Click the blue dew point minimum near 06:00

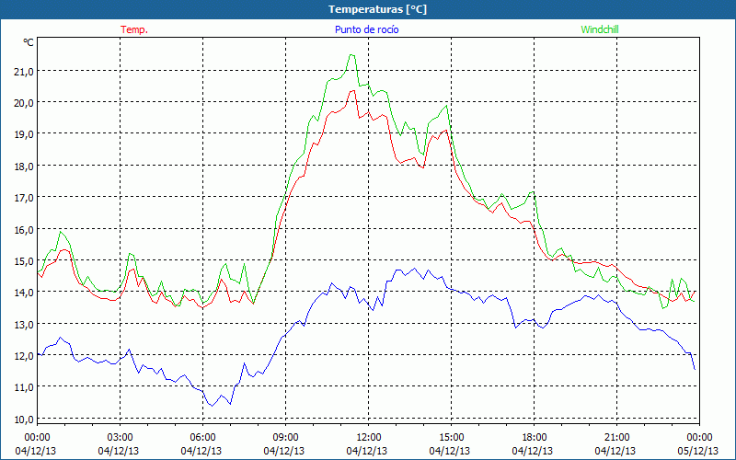[x=212, y=406]
